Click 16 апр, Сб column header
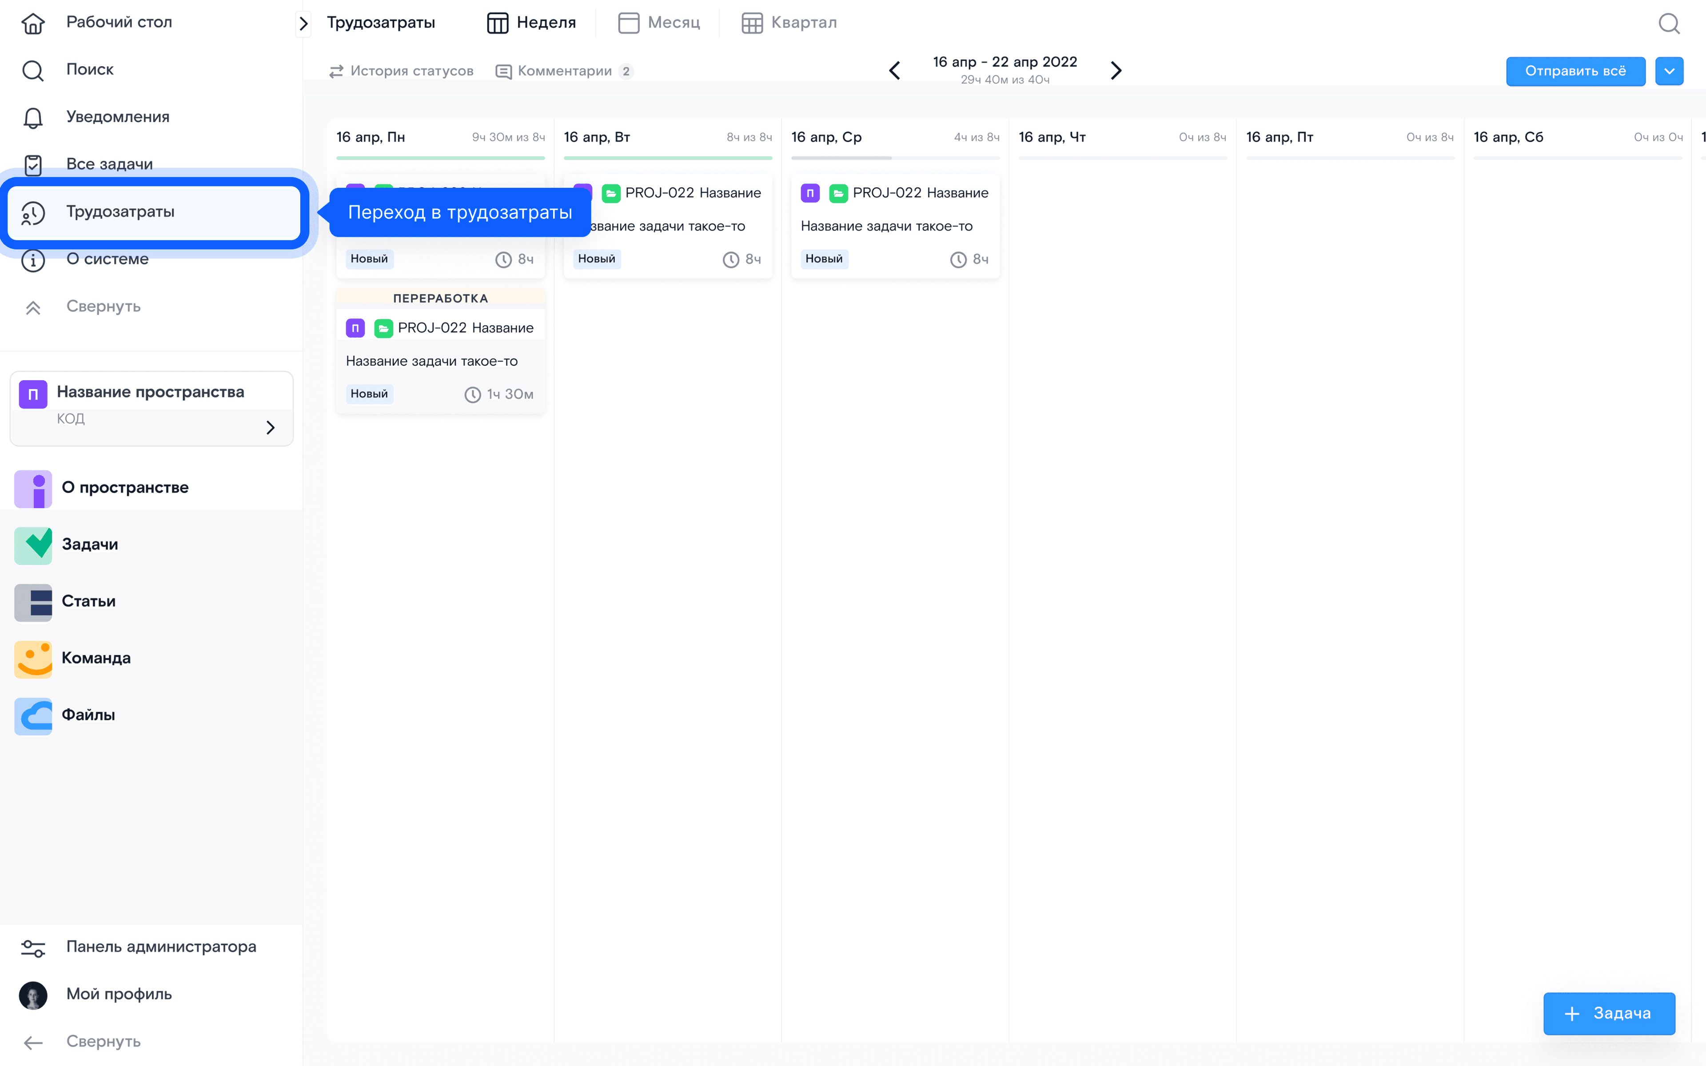This screenshot has width=1706, height=1066. [1508, 138]
